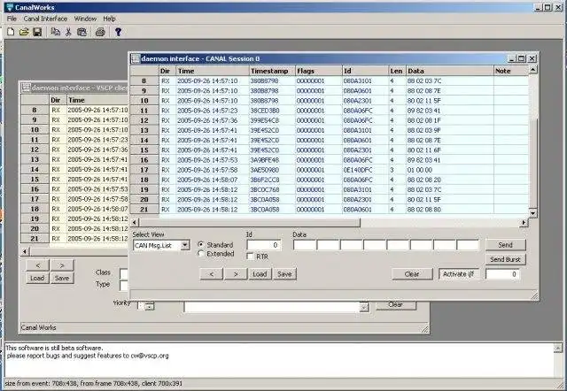Click the previous arrow button in VSCP window
Screen dimensions: 567x391
pyautogui.click(x=37, y=265)
